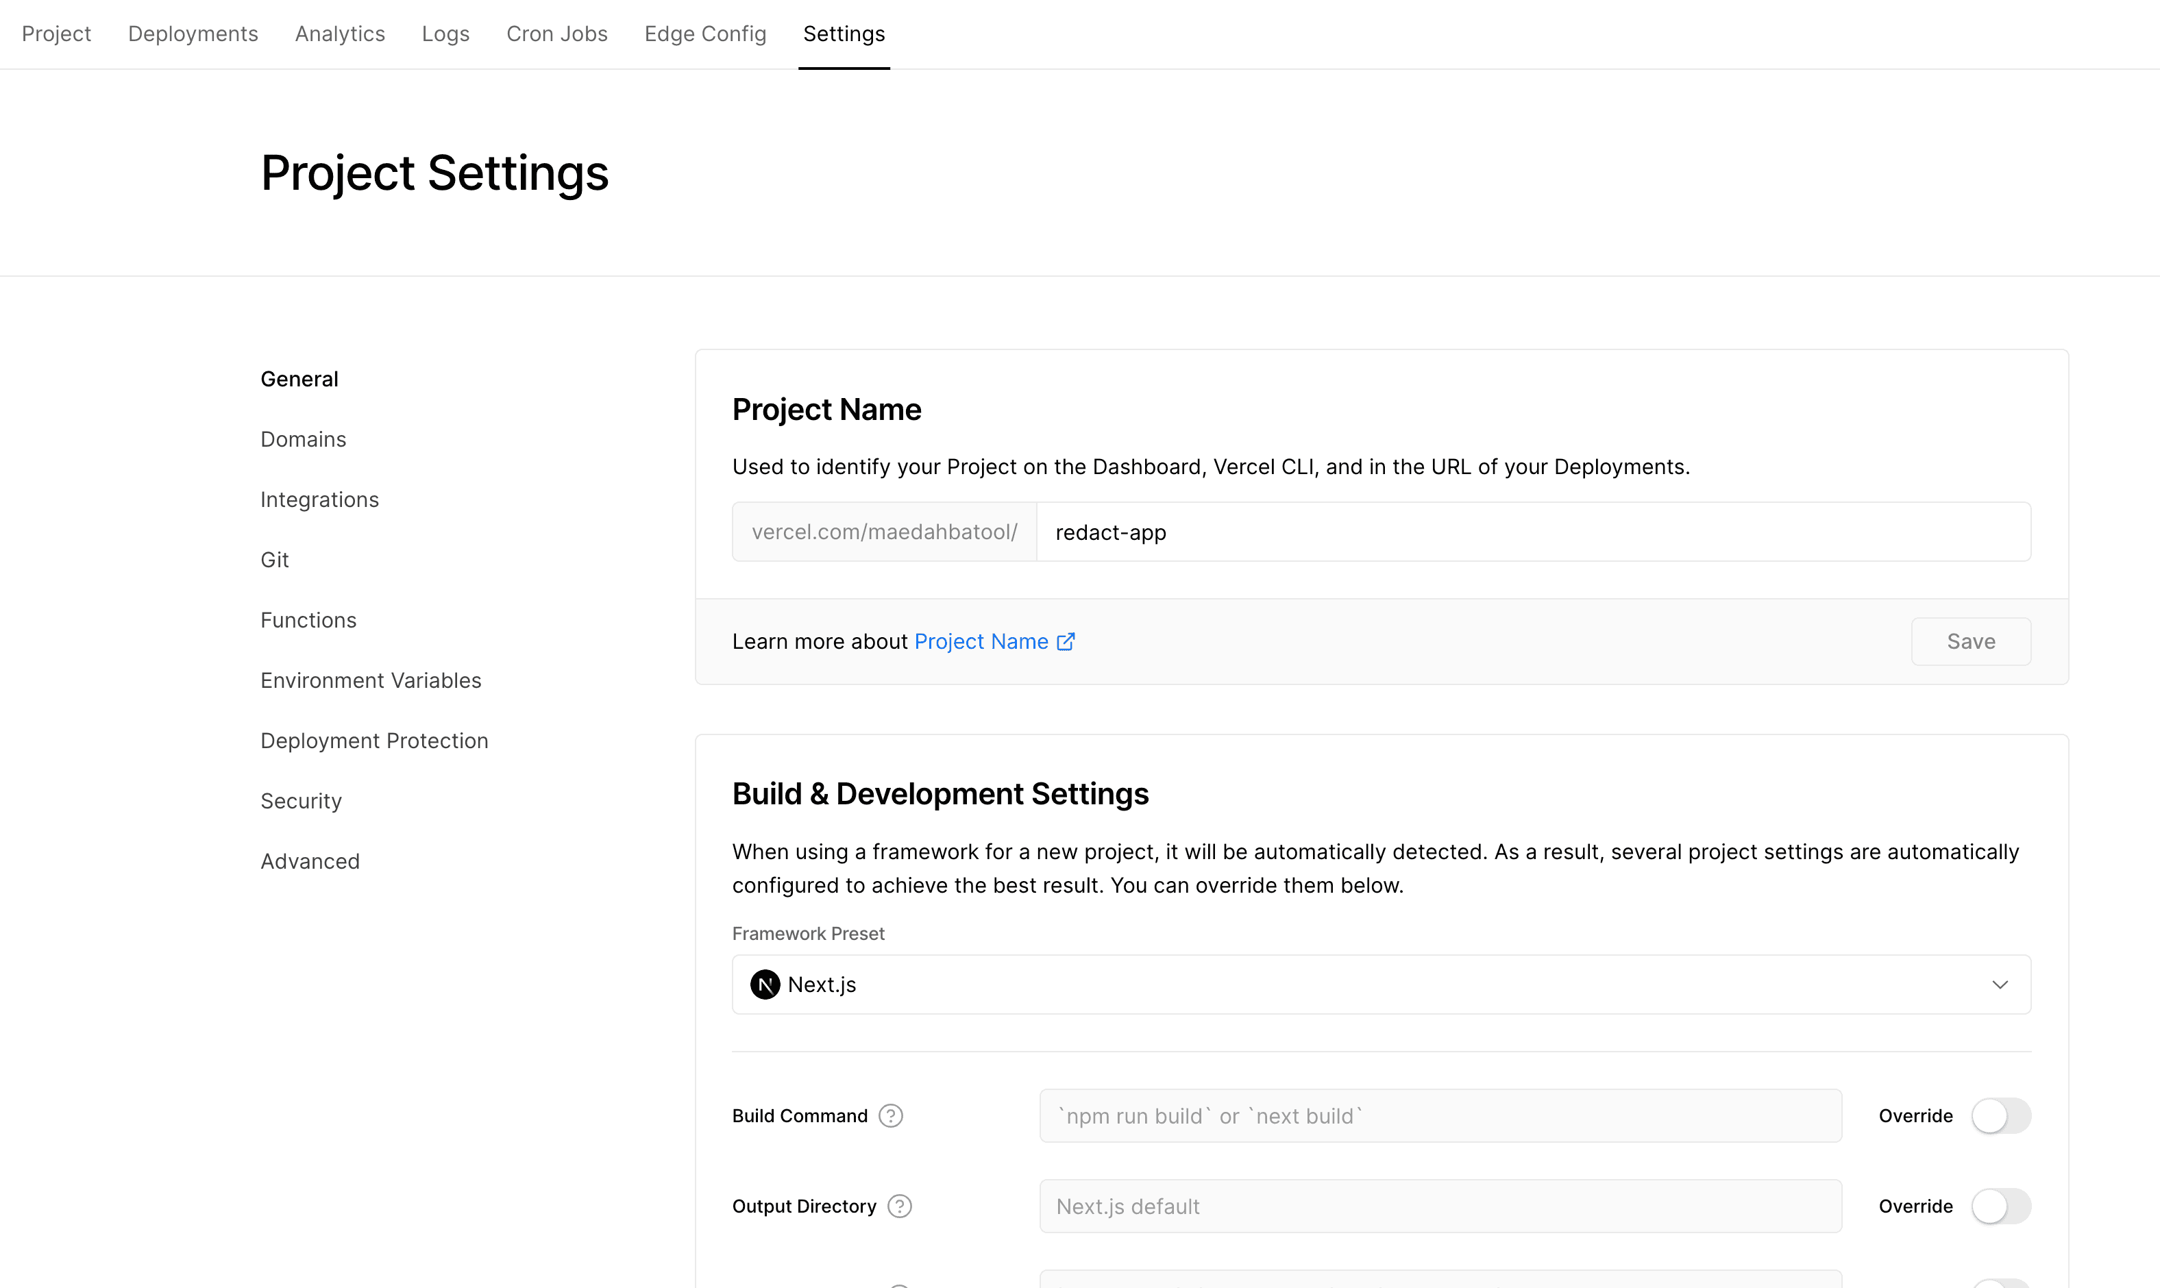This screenshot has height=1288, width=2160.
Task: Switch to the Deployments tab
Action: [x=193, y=34]
